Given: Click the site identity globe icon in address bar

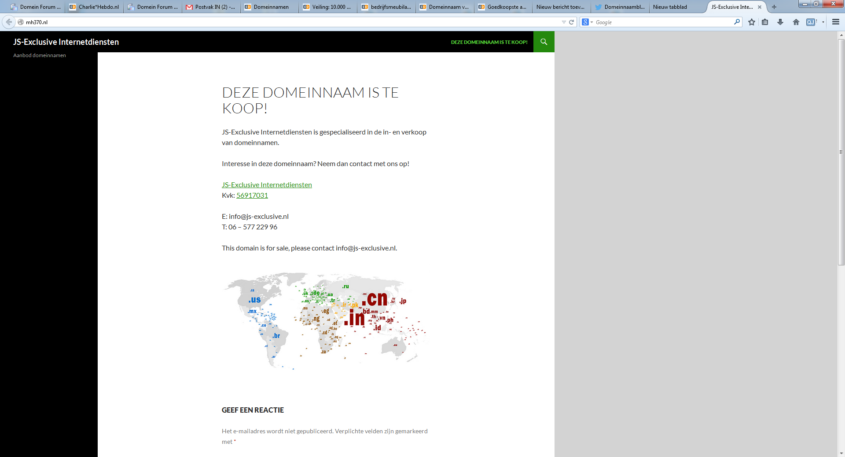Looking at the screenshot, I should pyautogui.click(x=21, y=22).
